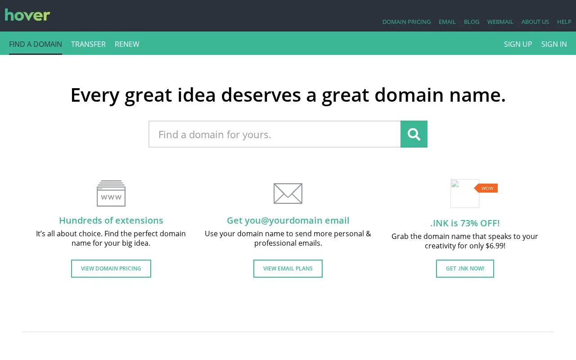
Task: Open the Find a Domain tab
Action: pyautogui.click(x=36, y=44)
